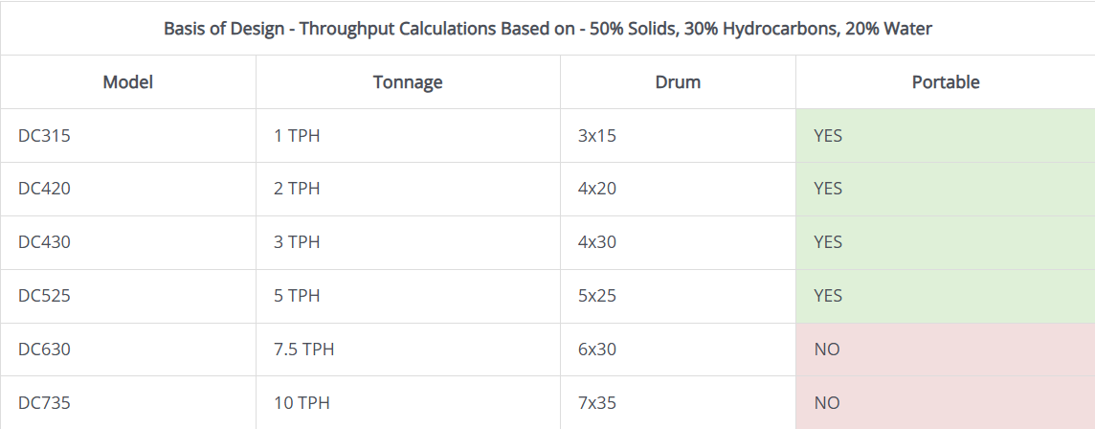Select the DC420 model cell
This screenshot has height=429, width=1095.
pyautogui.click(x=44, y=189)
